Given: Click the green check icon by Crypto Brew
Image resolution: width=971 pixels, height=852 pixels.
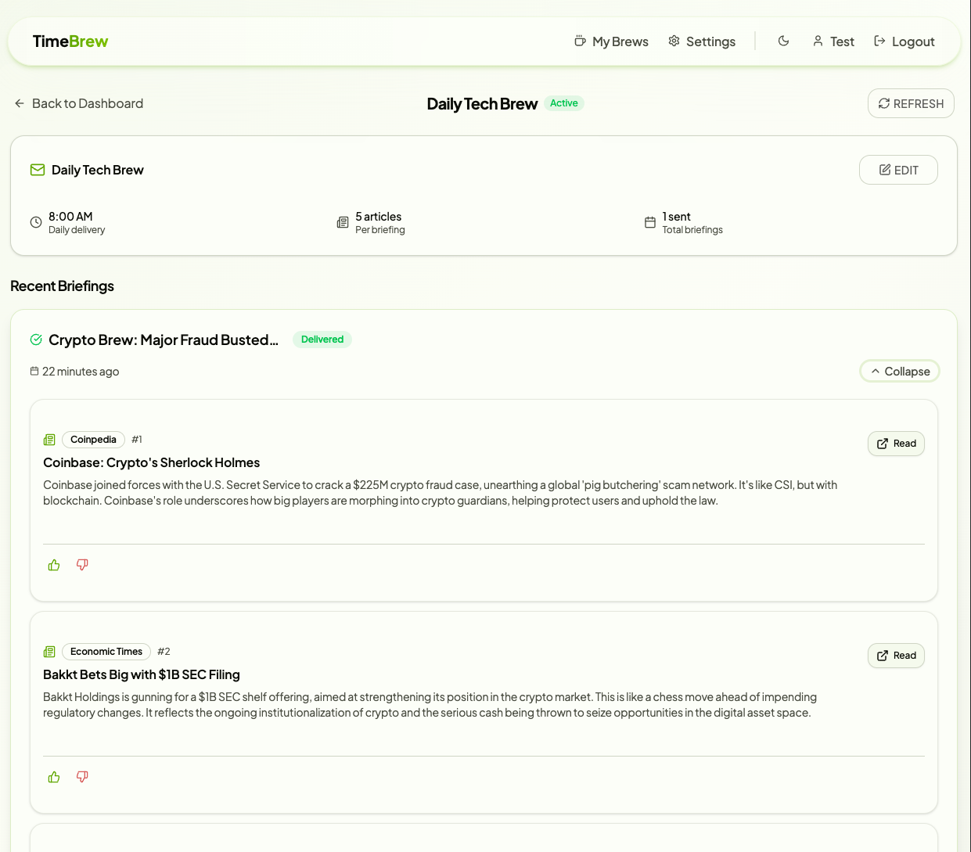Looking at the screenshot, I should tap(36, 340).
